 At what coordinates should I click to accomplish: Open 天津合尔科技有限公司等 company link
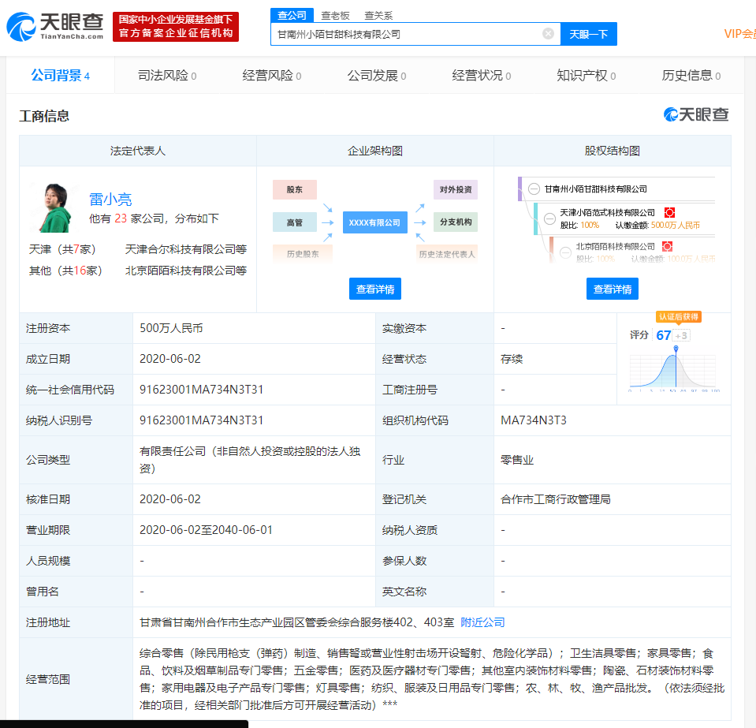(x=185, y=249)
